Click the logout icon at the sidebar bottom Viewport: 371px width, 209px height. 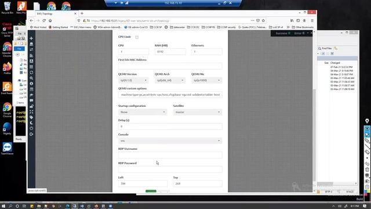pyautogui.click(x=31, y=134)
